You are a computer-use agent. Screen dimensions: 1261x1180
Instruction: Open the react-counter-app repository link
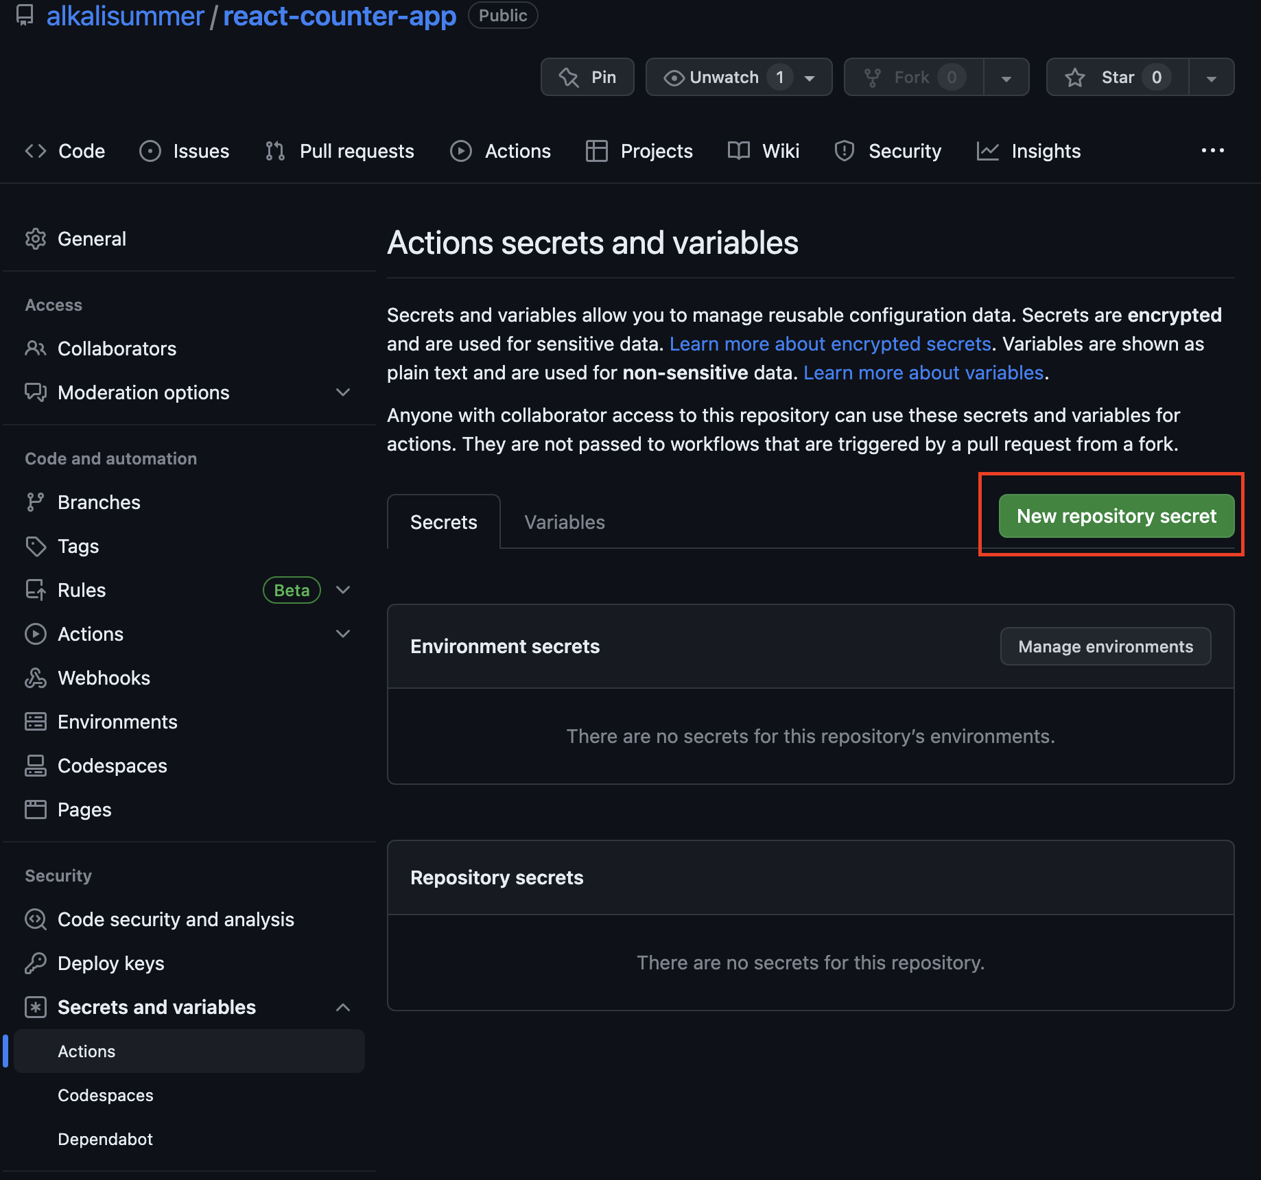(340, 16)
